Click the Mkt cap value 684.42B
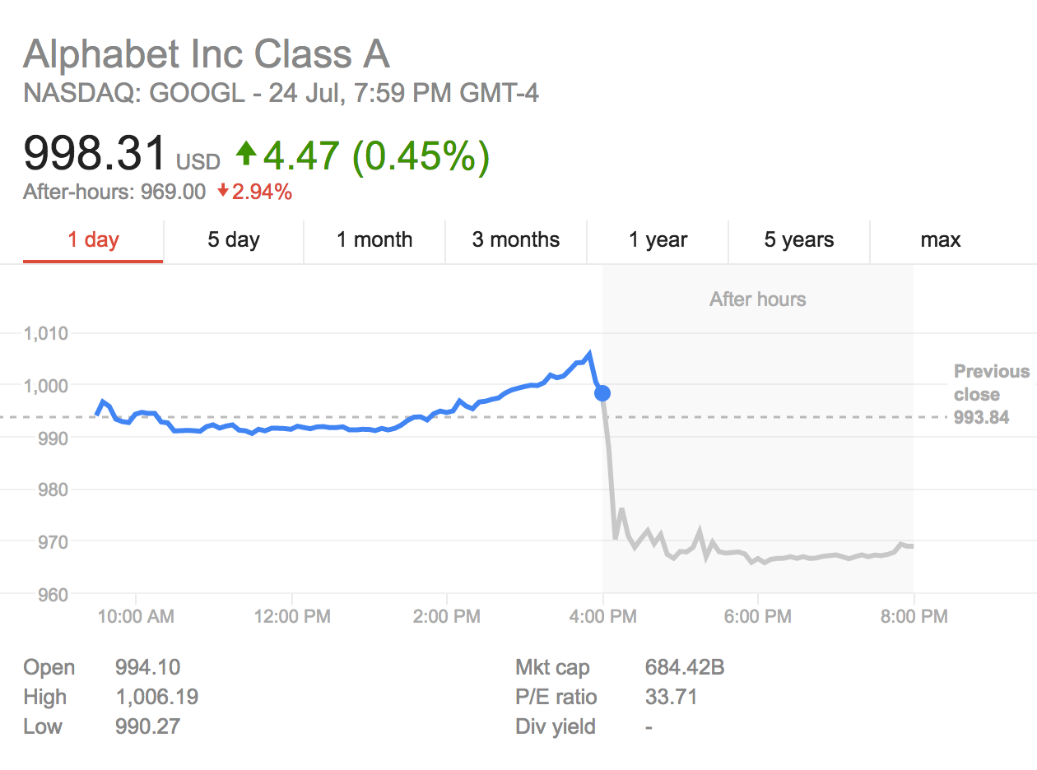 (x=685, y=667)
